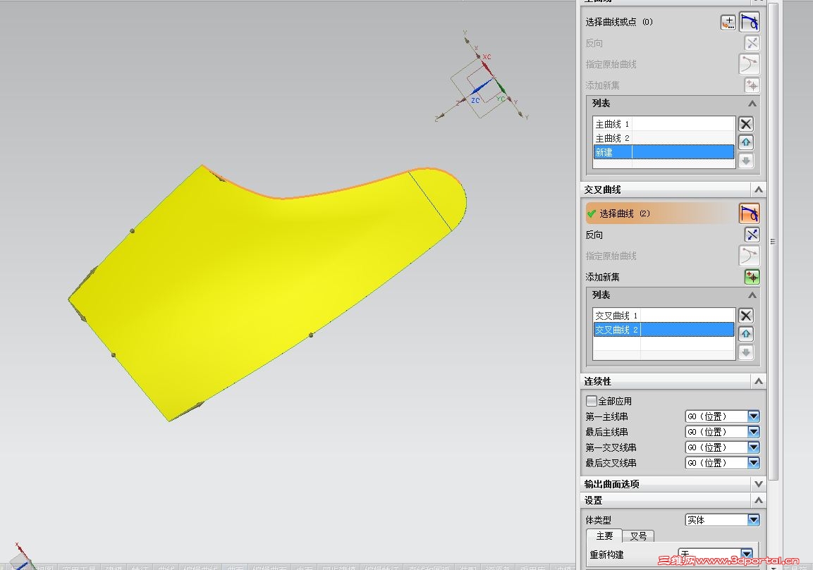Switch to the 主要 tab
The height and width of the screenshot is (570, 813).
point(604,535)
